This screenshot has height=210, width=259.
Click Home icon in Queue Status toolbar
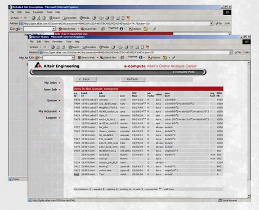pos(64,47)
